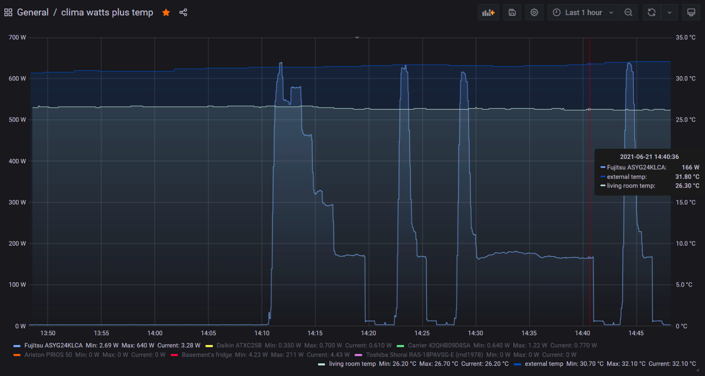
Task: Click the external temp 'Current: 32.10 °C' value
Action: pyautogui.click(x=672, y=364)
